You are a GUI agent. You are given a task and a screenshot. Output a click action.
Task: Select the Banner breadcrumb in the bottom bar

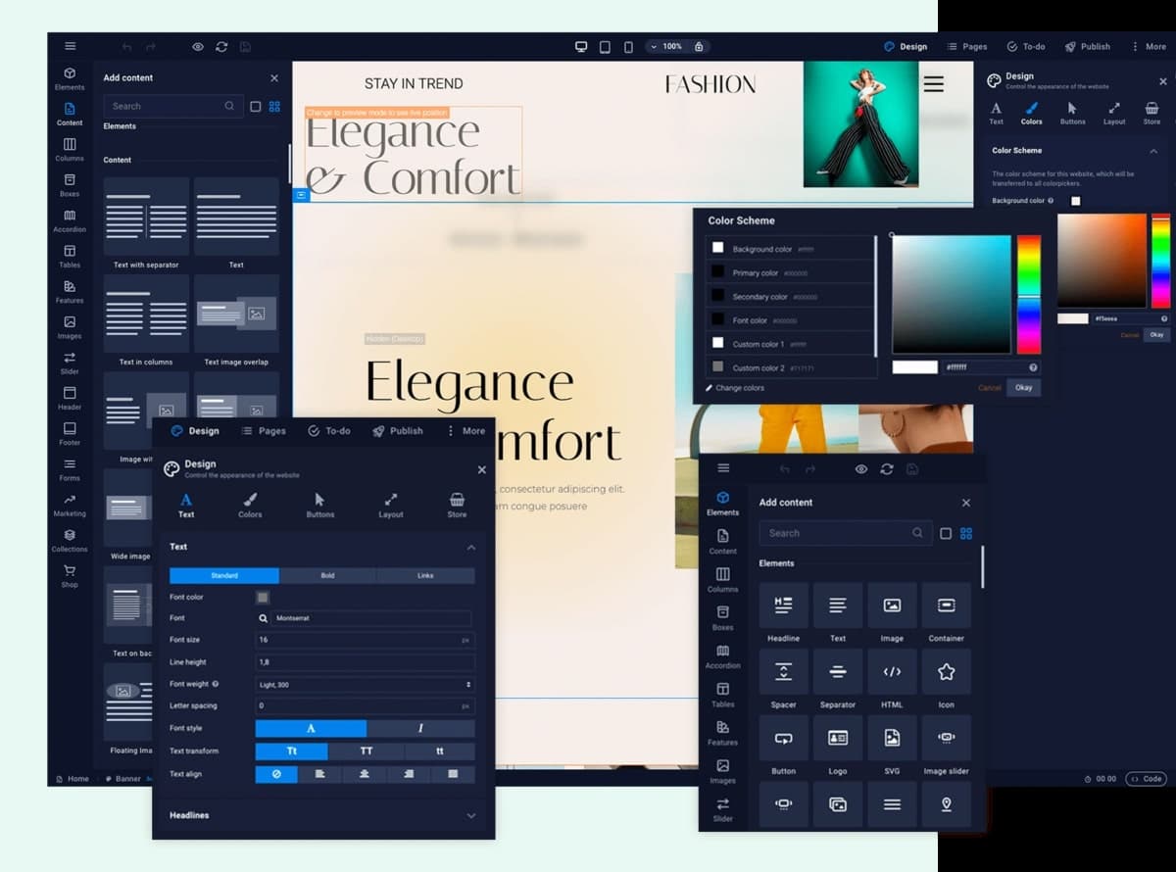tap(122, 779)
